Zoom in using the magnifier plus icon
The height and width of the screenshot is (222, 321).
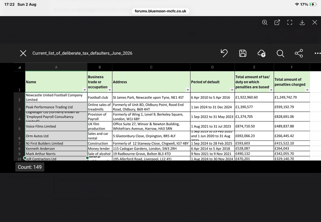tap(265, 22)
